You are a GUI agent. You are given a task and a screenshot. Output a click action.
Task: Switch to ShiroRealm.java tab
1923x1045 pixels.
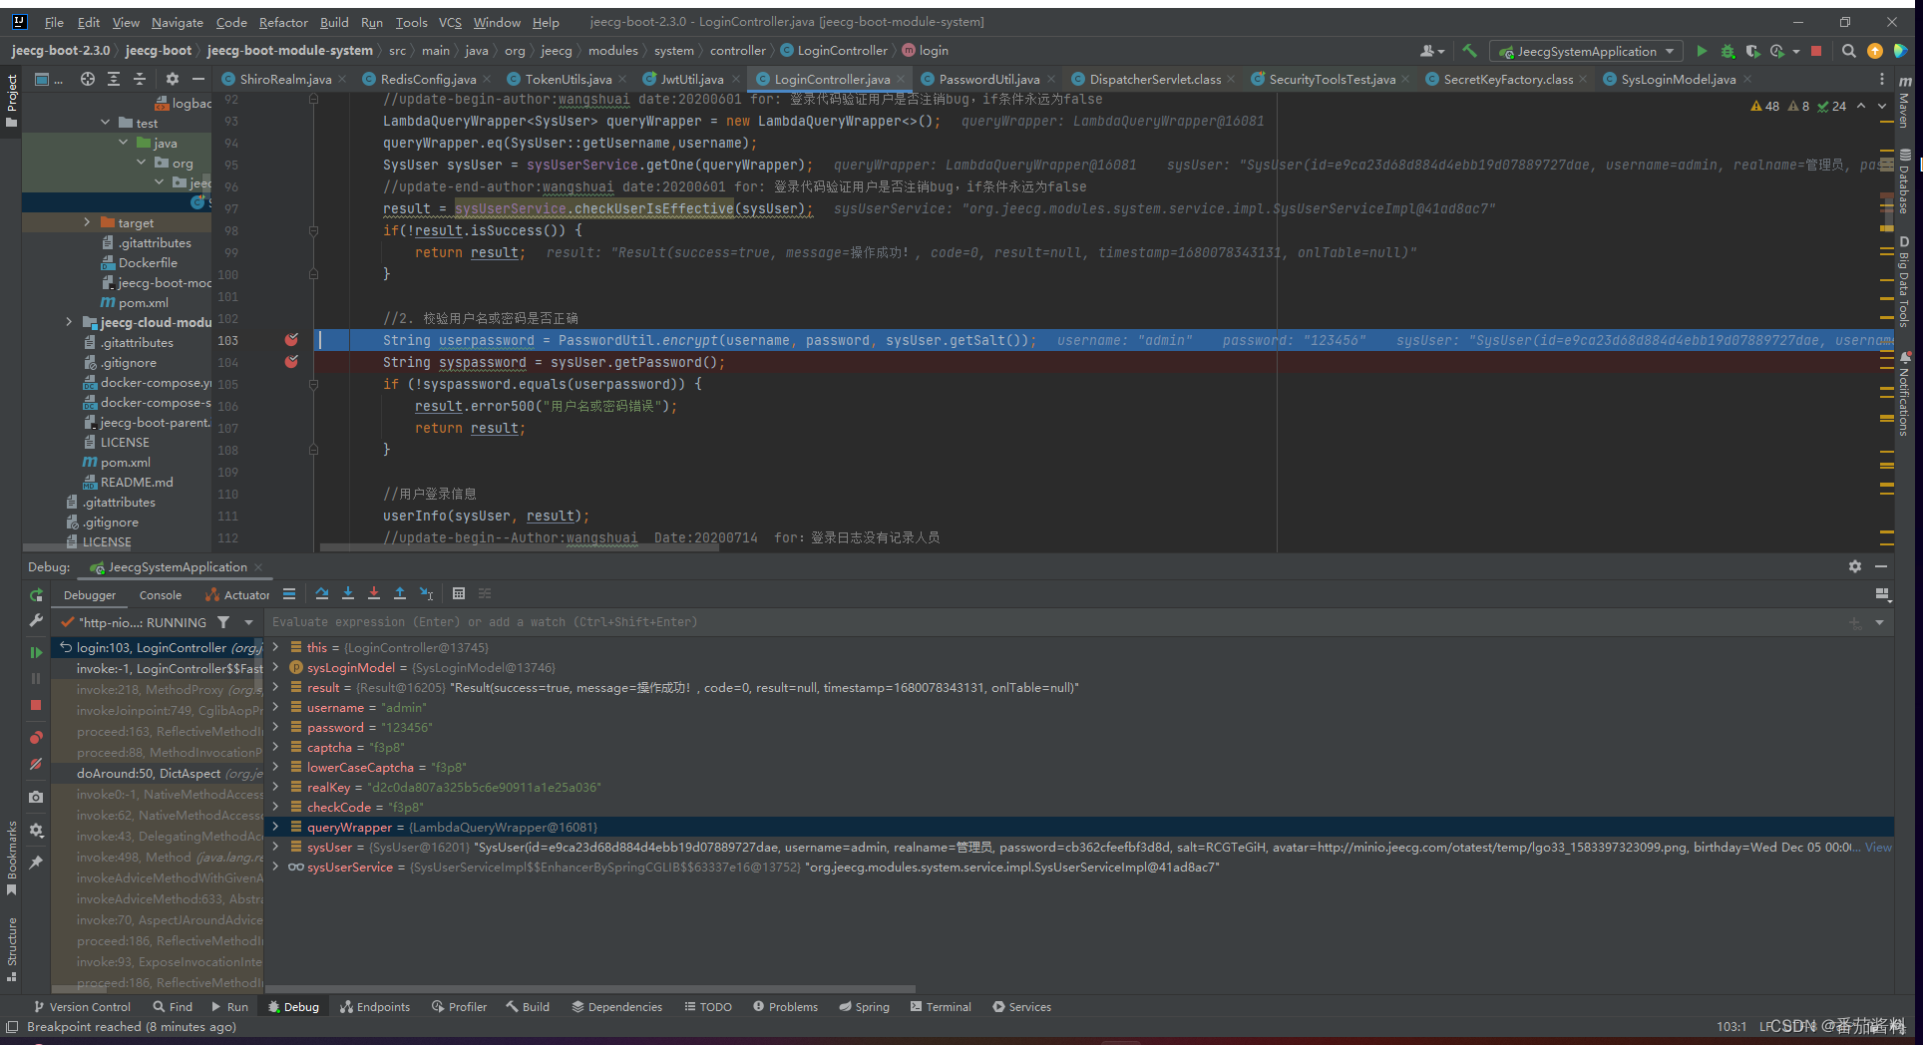click(285, 79)
